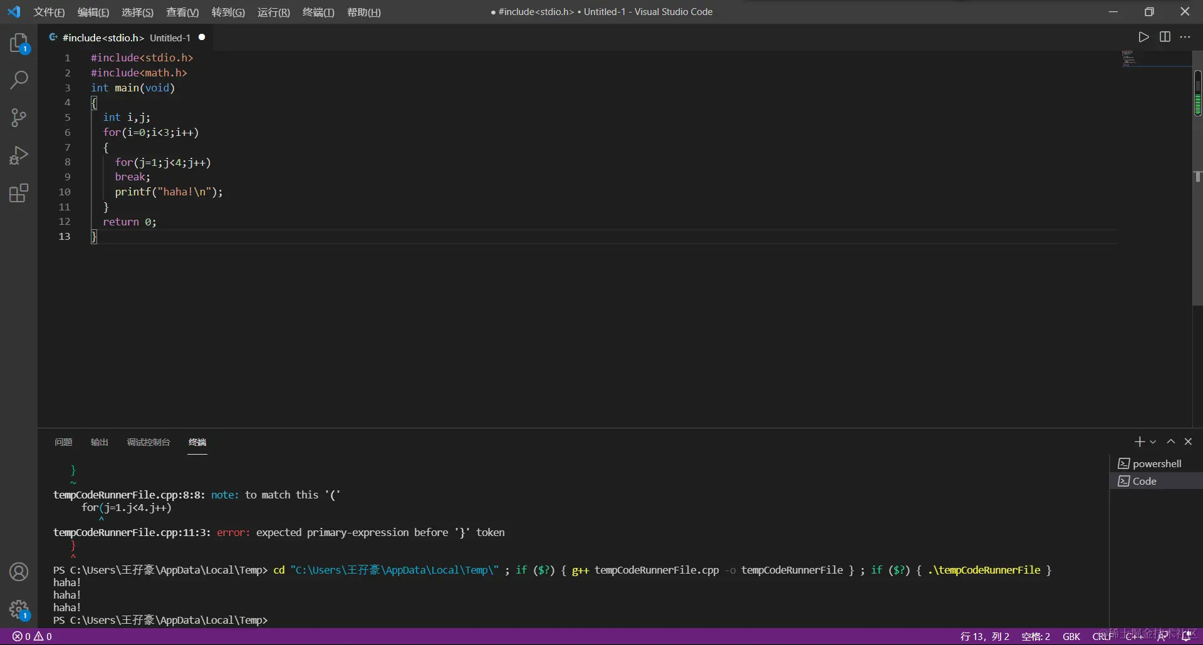Open the Run and Debug view
Screen dimensions: 1203x645
[x=19, y=155]
